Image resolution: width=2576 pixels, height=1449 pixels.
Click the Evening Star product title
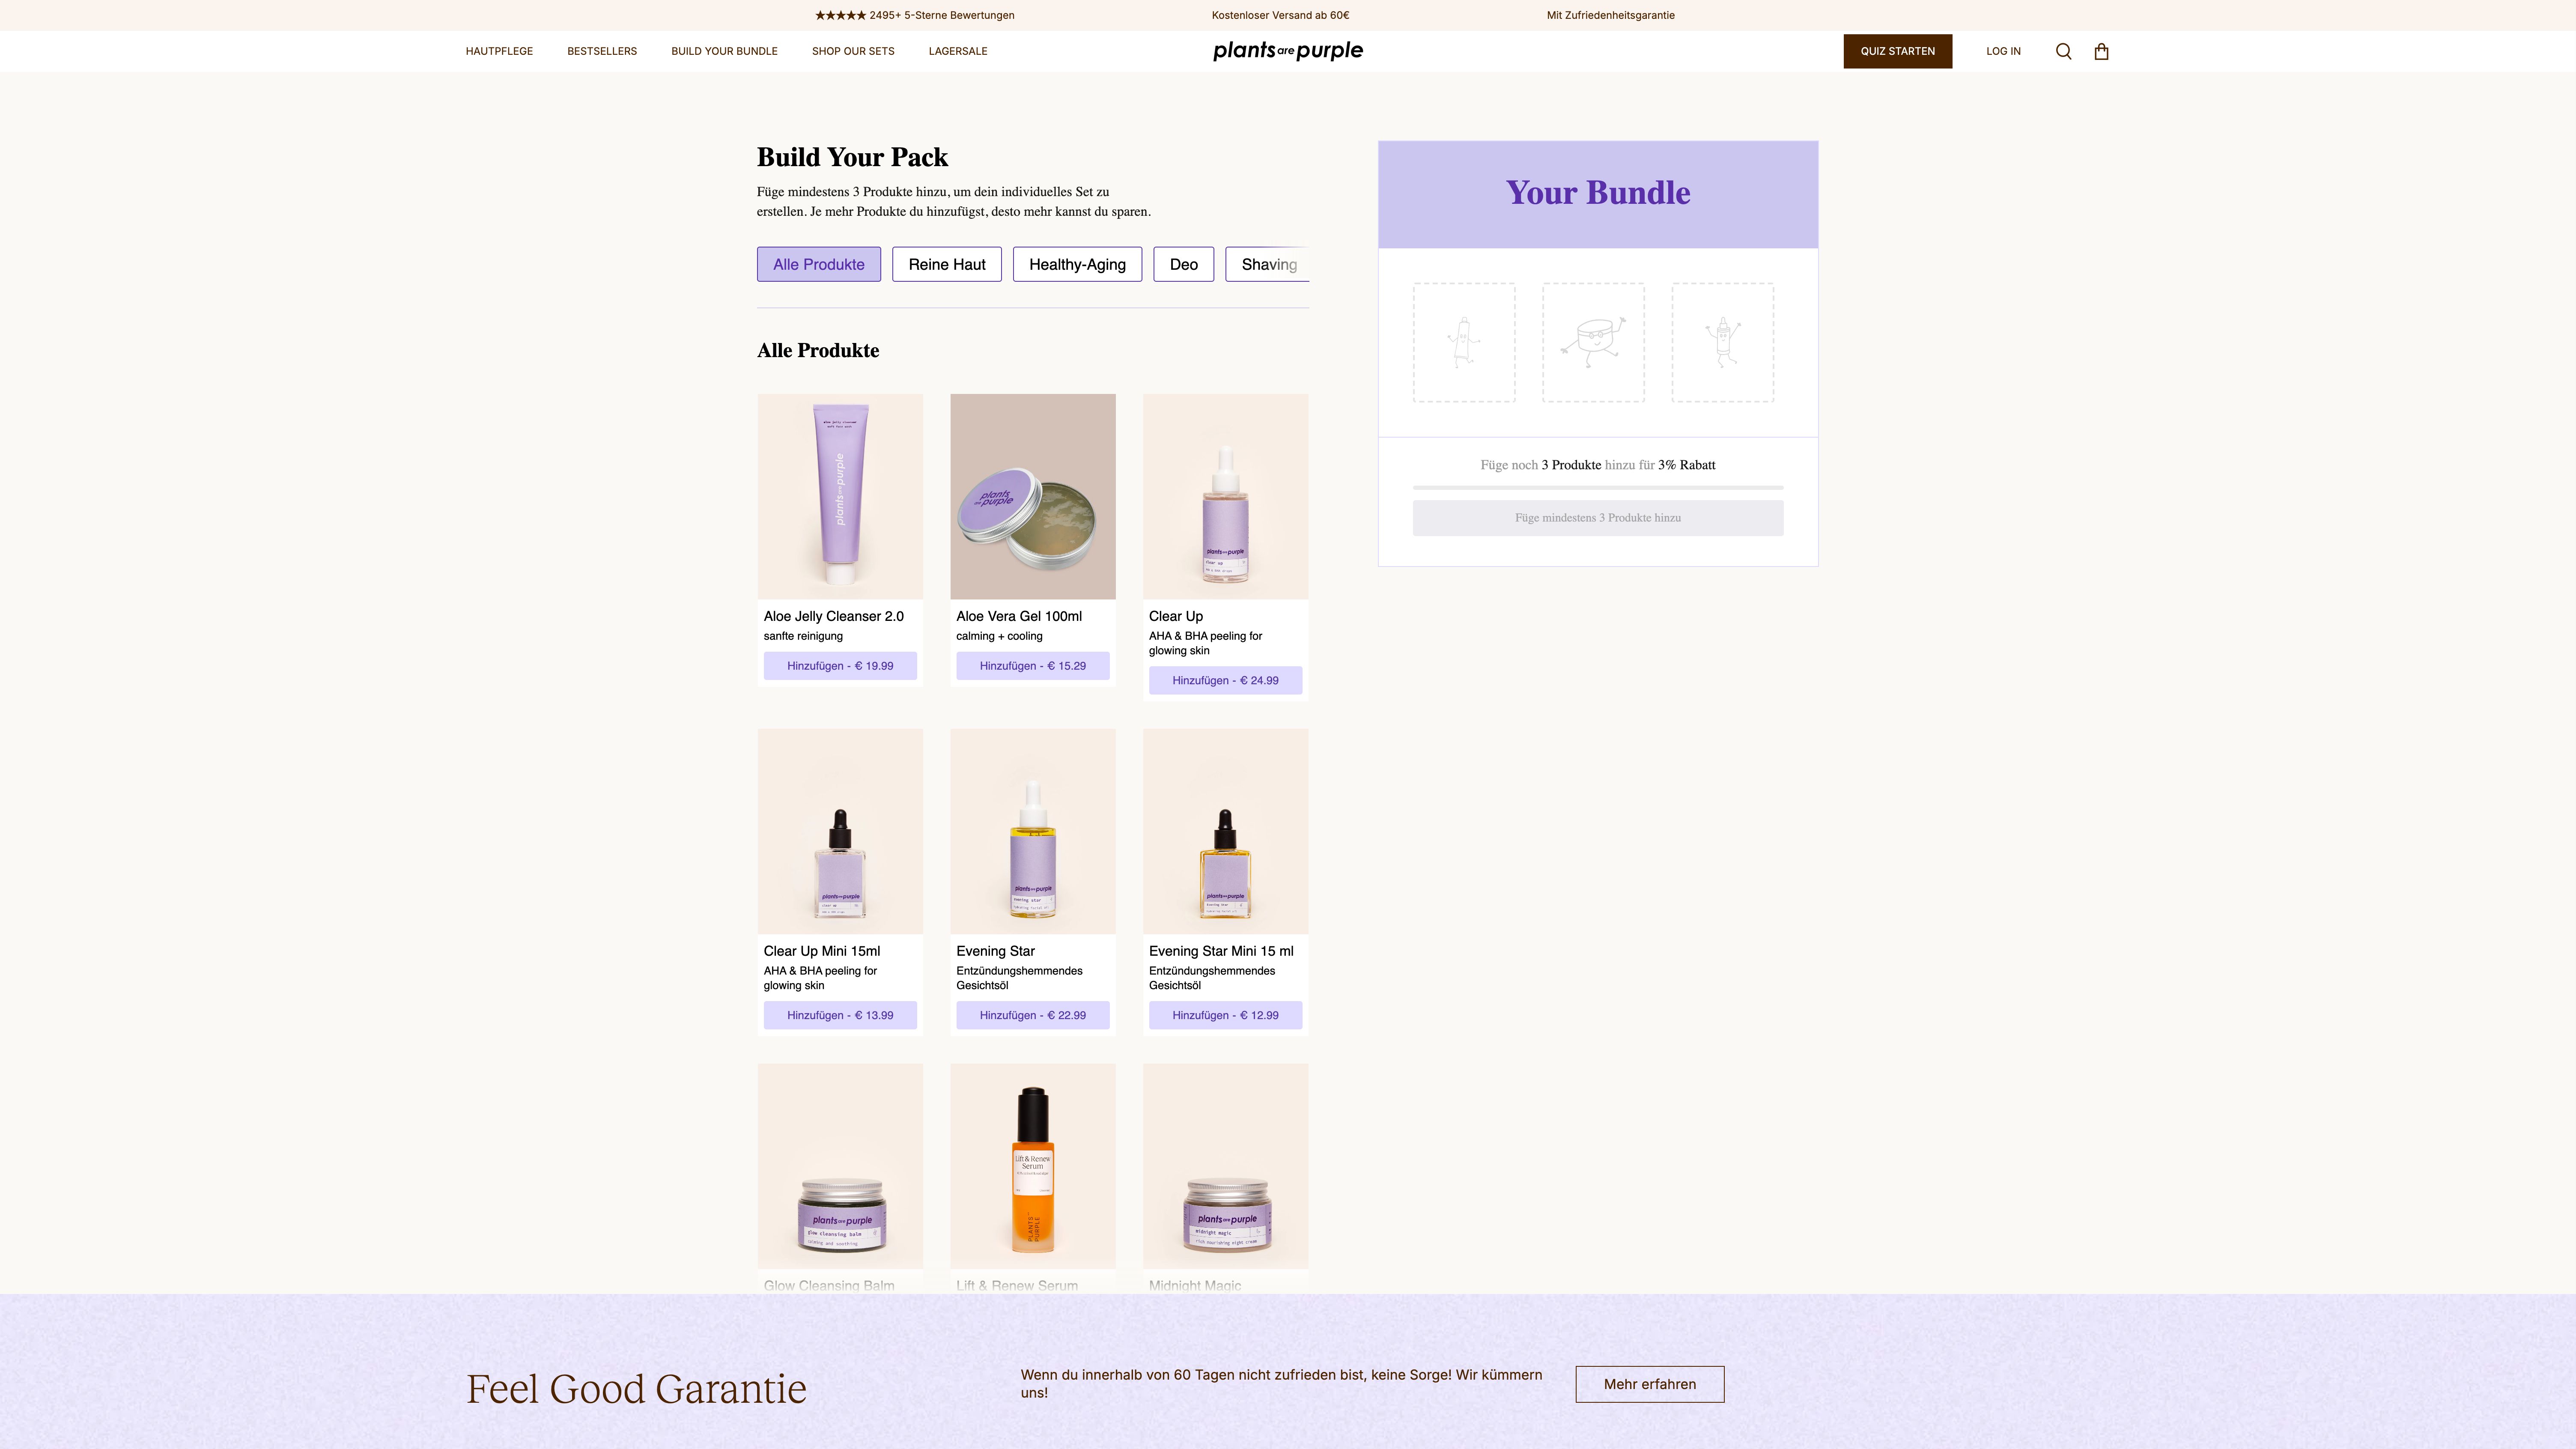tap(995, 951)
